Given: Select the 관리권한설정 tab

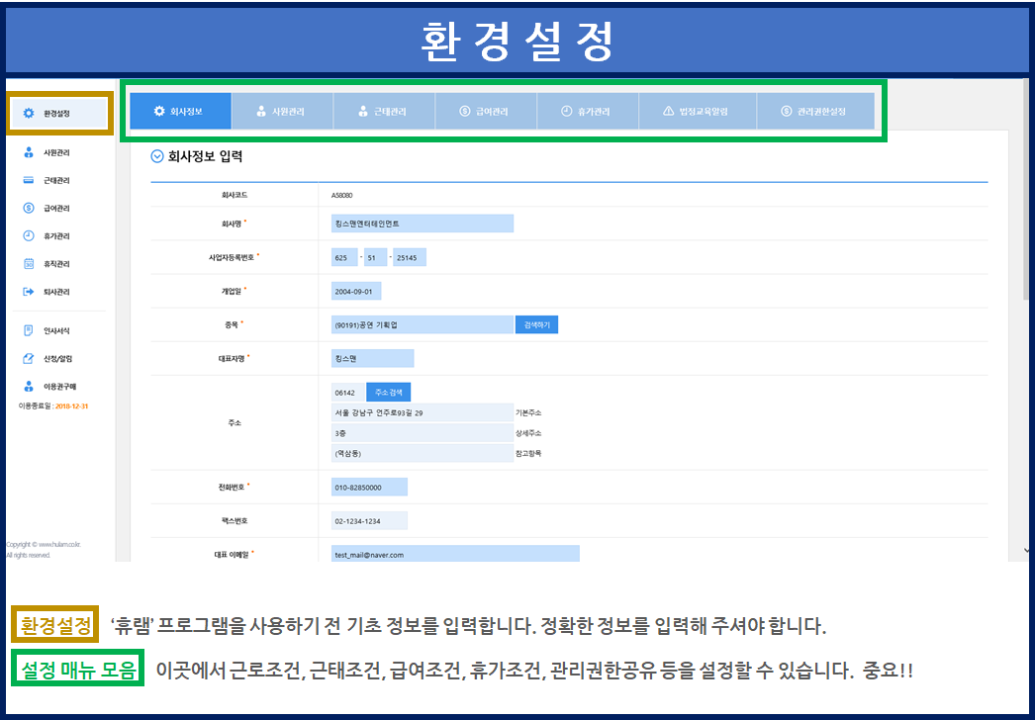Looking at the screenshot, I should (814, 112).
